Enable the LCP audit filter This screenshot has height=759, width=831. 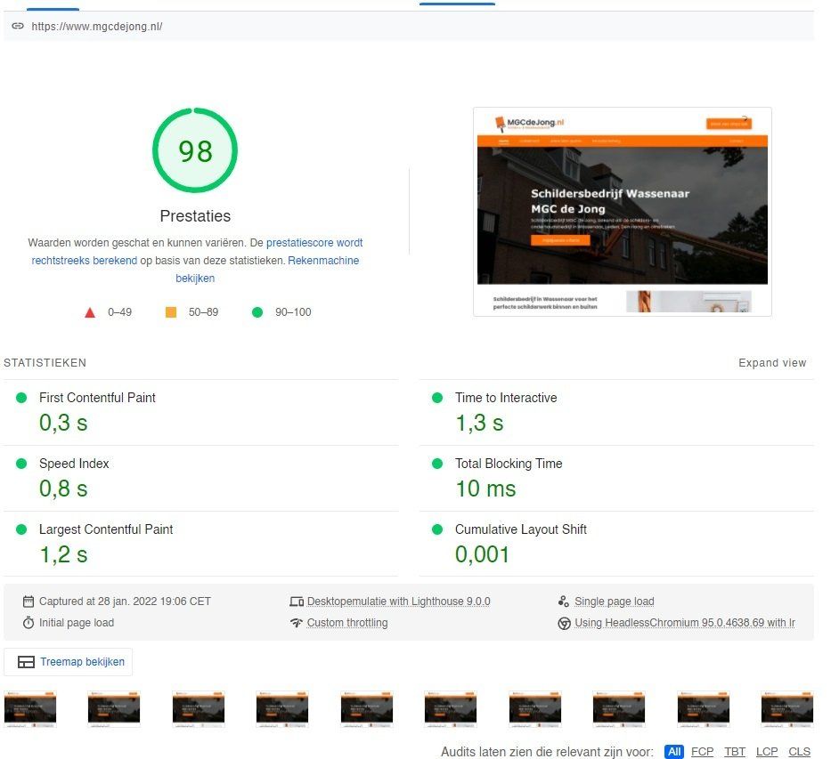tap(767, 752)
